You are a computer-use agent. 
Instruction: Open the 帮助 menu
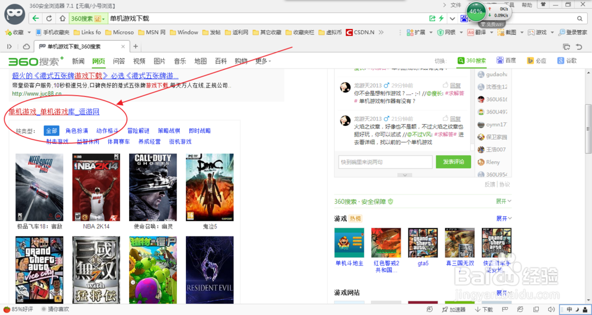(x=527, y=5)
